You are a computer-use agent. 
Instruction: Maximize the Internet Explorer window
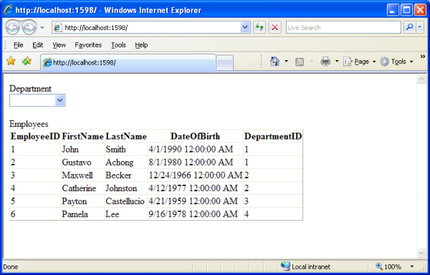pyautogui.click(x=406, y=10)
